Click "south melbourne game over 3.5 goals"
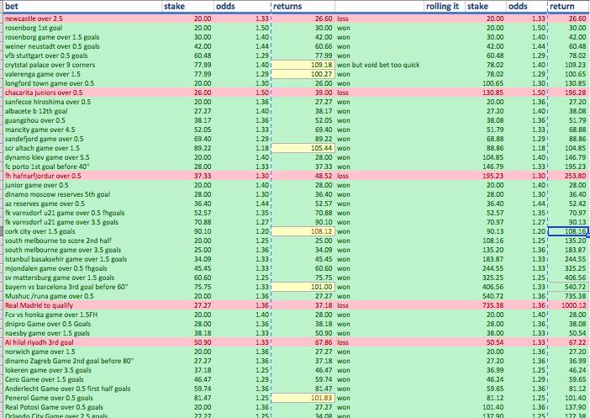Screen dimensions: 590x418 click(82, 250)
